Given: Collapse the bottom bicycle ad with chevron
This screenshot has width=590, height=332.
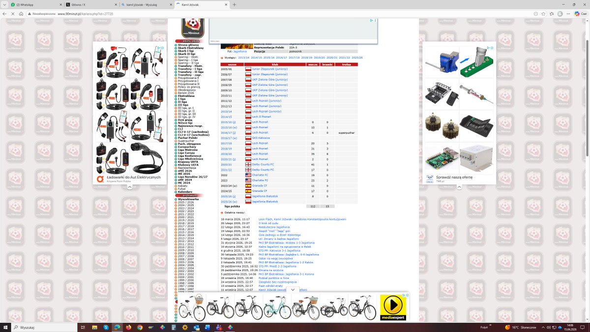Looking at the screenshot, I should click(x=293, y=290).
